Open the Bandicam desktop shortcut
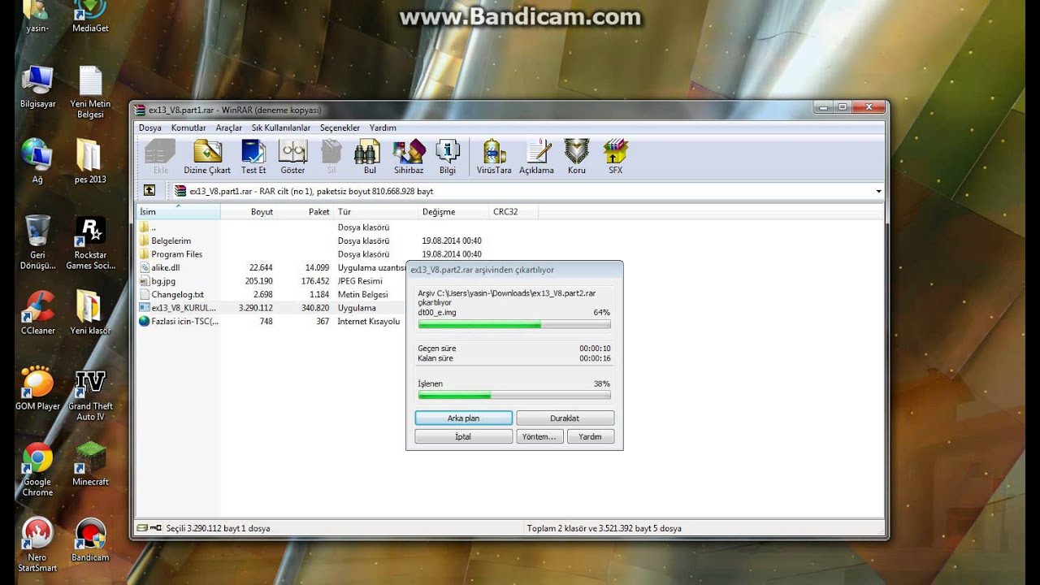The height and width of the screenshot is (585, 1040). pyautogui.click(x=90, y=539)
